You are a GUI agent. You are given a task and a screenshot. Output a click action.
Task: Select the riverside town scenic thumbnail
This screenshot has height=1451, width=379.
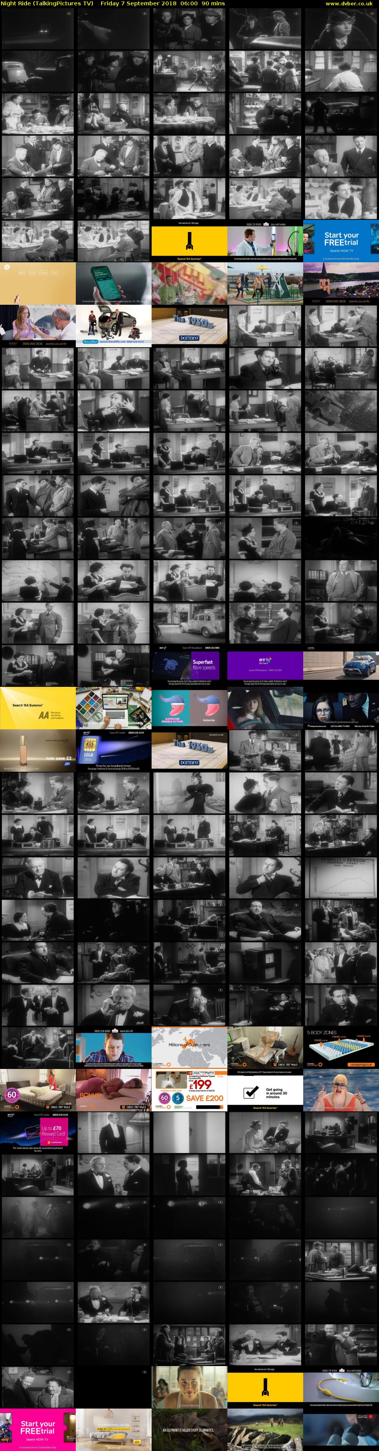pyautogui.click(x=341, y=283)
